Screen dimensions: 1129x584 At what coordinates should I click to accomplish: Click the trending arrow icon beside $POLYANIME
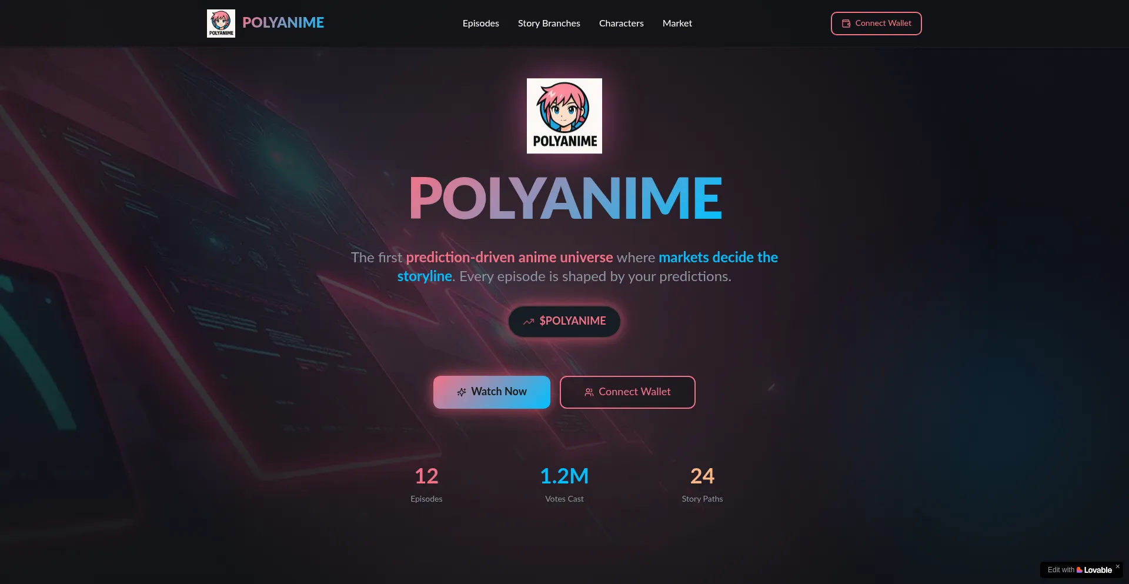tap(529, 322)
